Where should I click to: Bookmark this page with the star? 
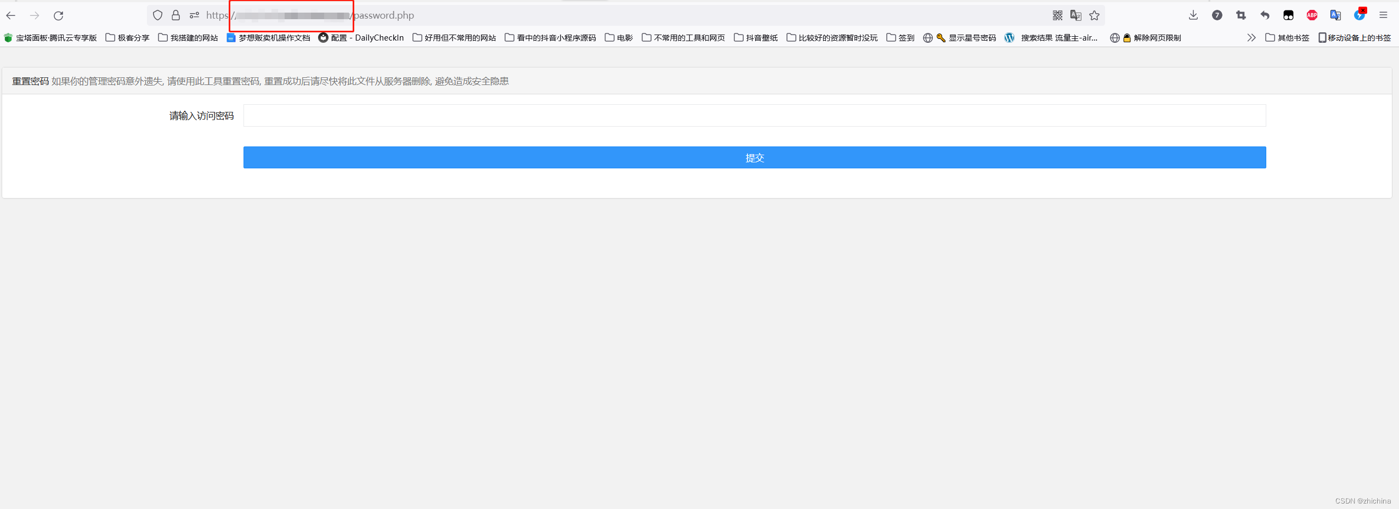(1095, 15)
